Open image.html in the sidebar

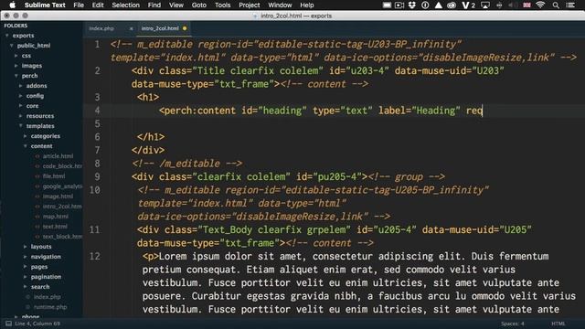click(58, 196)
